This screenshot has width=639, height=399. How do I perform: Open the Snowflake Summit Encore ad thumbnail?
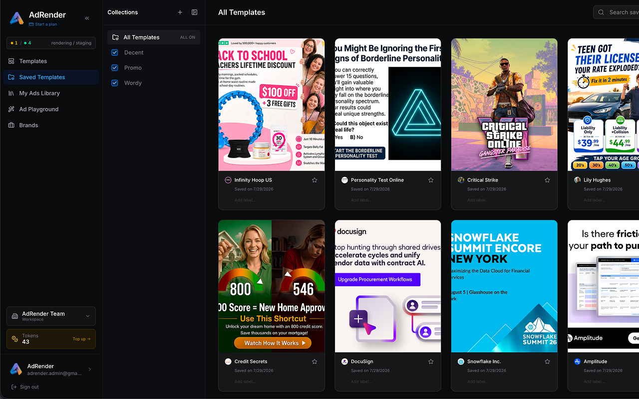504,286
